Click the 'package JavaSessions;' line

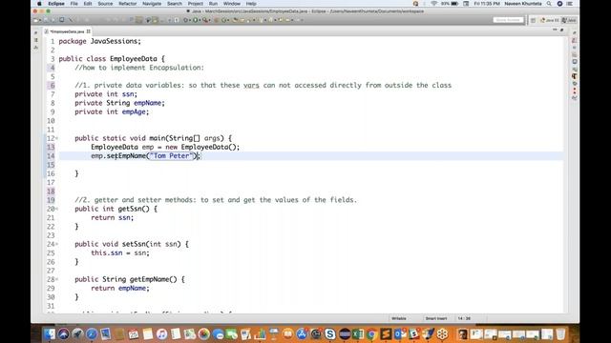pos(99,41)
